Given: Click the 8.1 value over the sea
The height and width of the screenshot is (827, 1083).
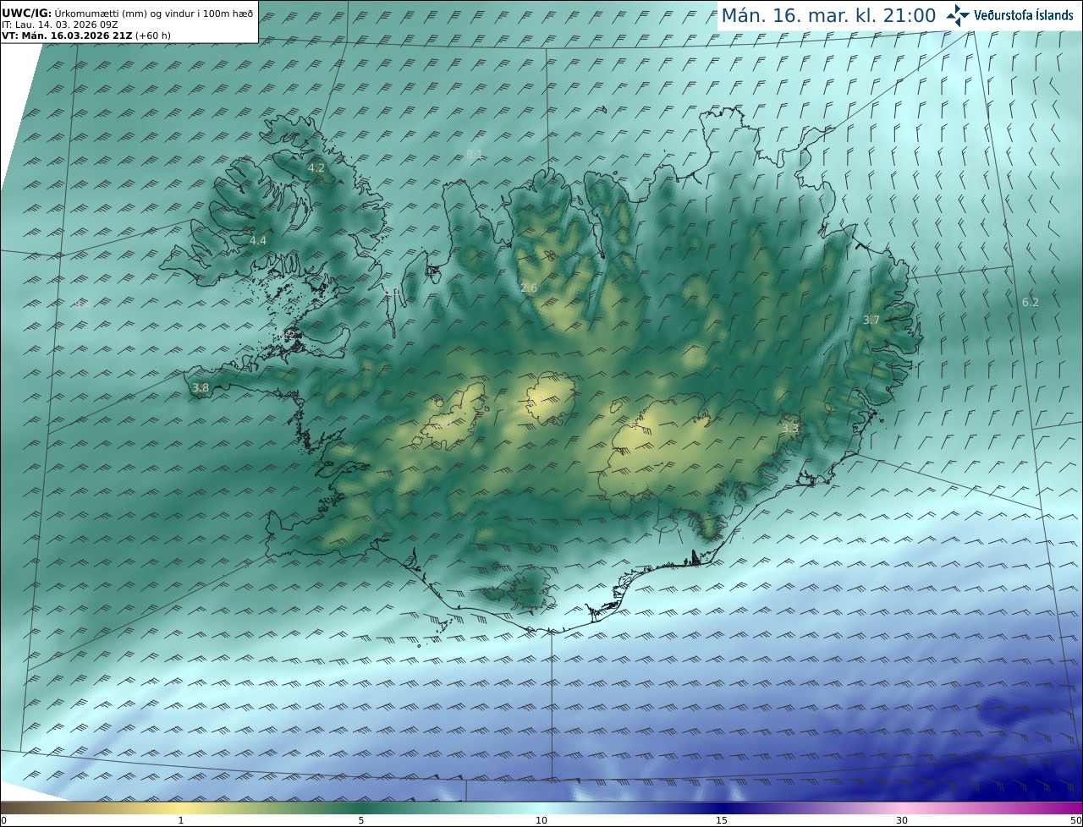Looking at the screenshot, I should (x=475, y=154).
